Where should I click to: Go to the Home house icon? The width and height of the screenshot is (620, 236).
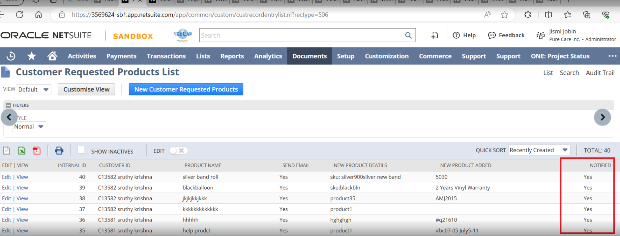click(x=52, y=56)
